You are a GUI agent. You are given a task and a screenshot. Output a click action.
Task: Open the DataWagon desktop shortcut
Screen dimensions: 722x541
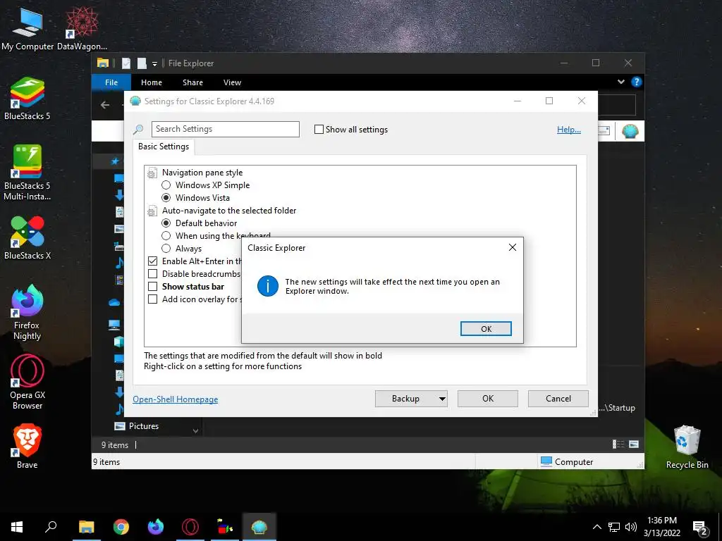(82, 29)
